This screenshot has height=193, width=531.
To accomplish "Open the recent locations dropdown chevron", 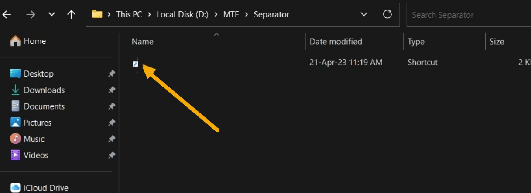I will (52, 14).
